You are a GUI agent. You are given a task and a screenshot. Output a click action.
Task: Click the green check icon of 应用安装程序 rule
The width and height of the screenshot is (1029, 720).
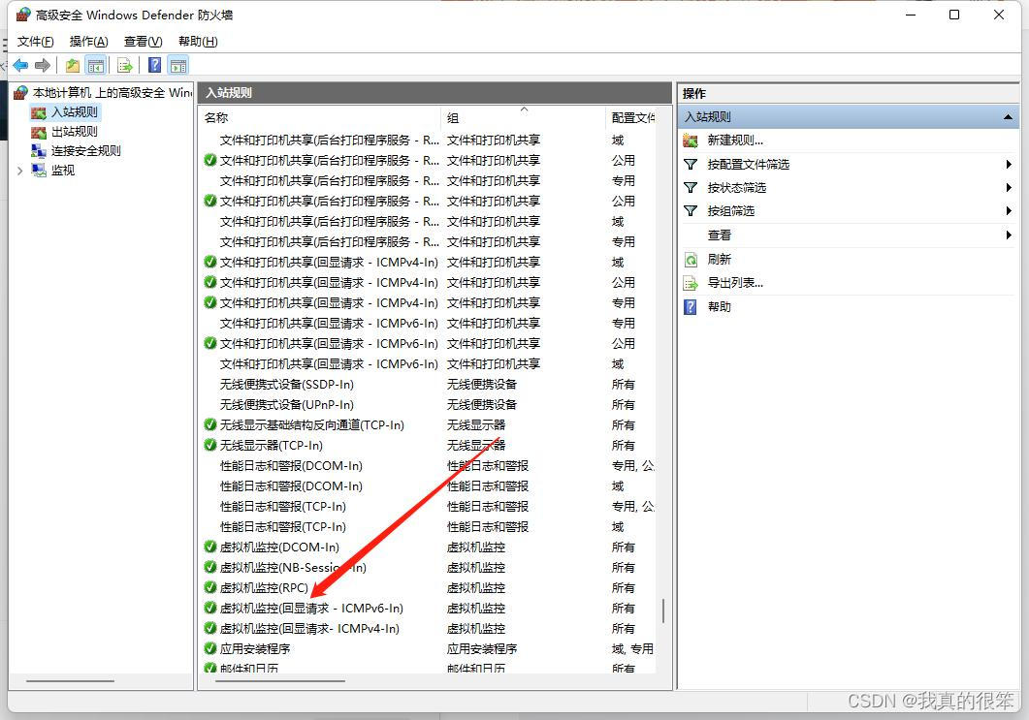pyautogui.click(x=210, y=648)
